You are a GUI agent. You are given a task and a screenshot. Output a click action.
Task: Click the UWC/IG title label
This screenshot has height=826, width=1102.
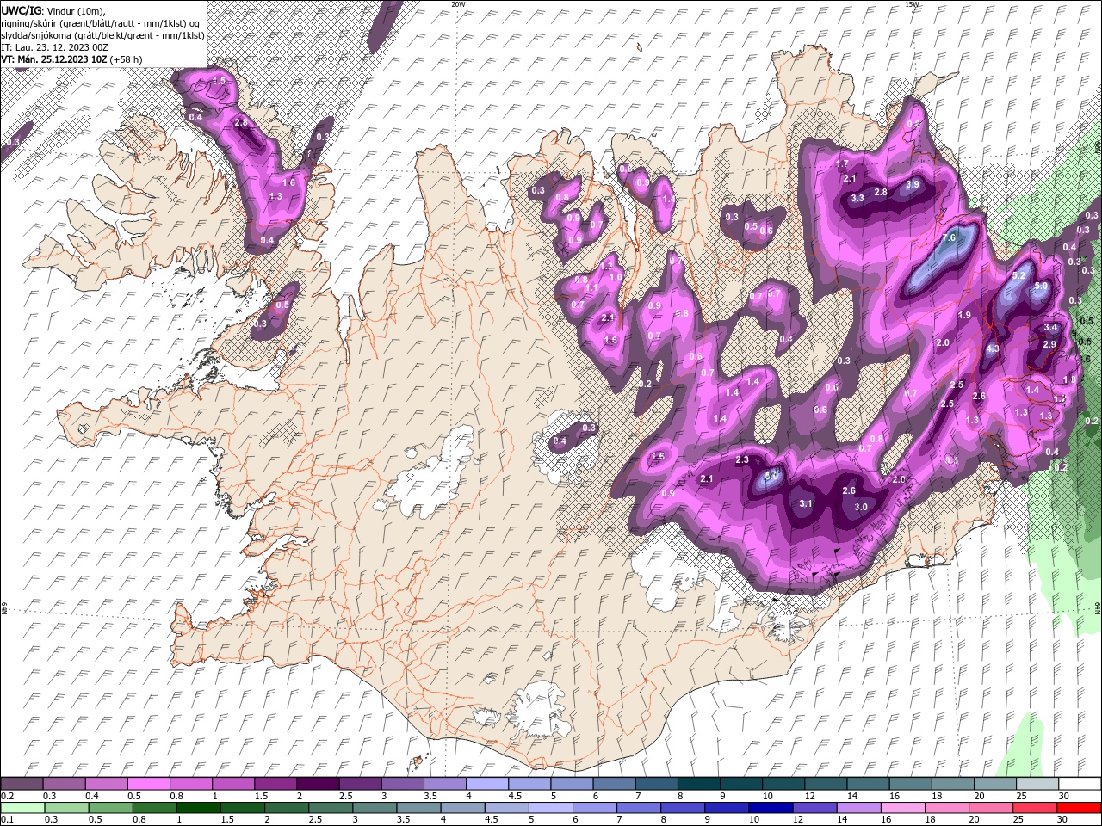click(20, 10)
